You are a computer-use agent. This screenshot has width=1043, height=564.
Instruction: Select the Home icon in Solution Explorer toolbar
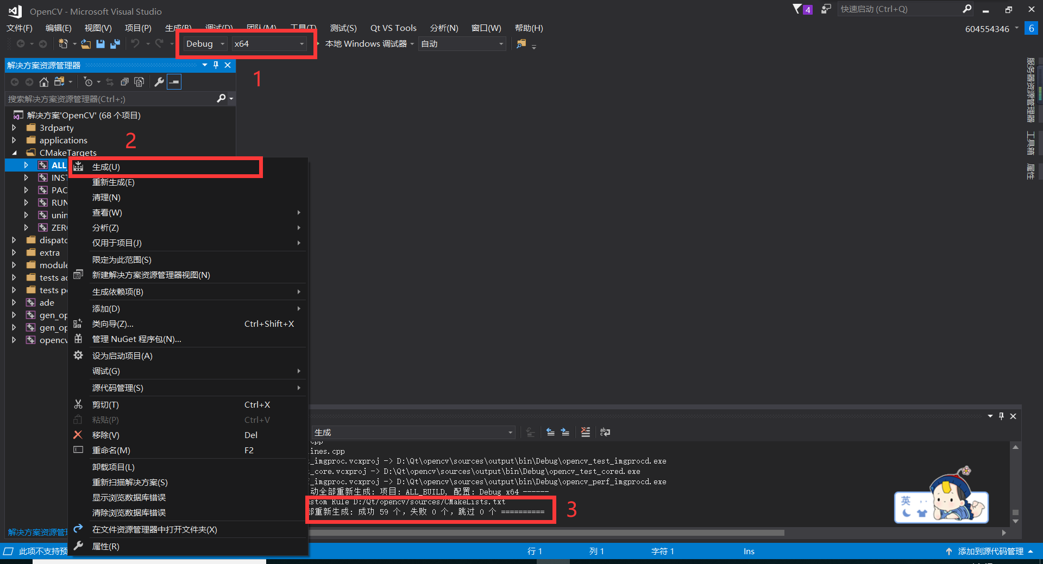(x=43, y=81)
